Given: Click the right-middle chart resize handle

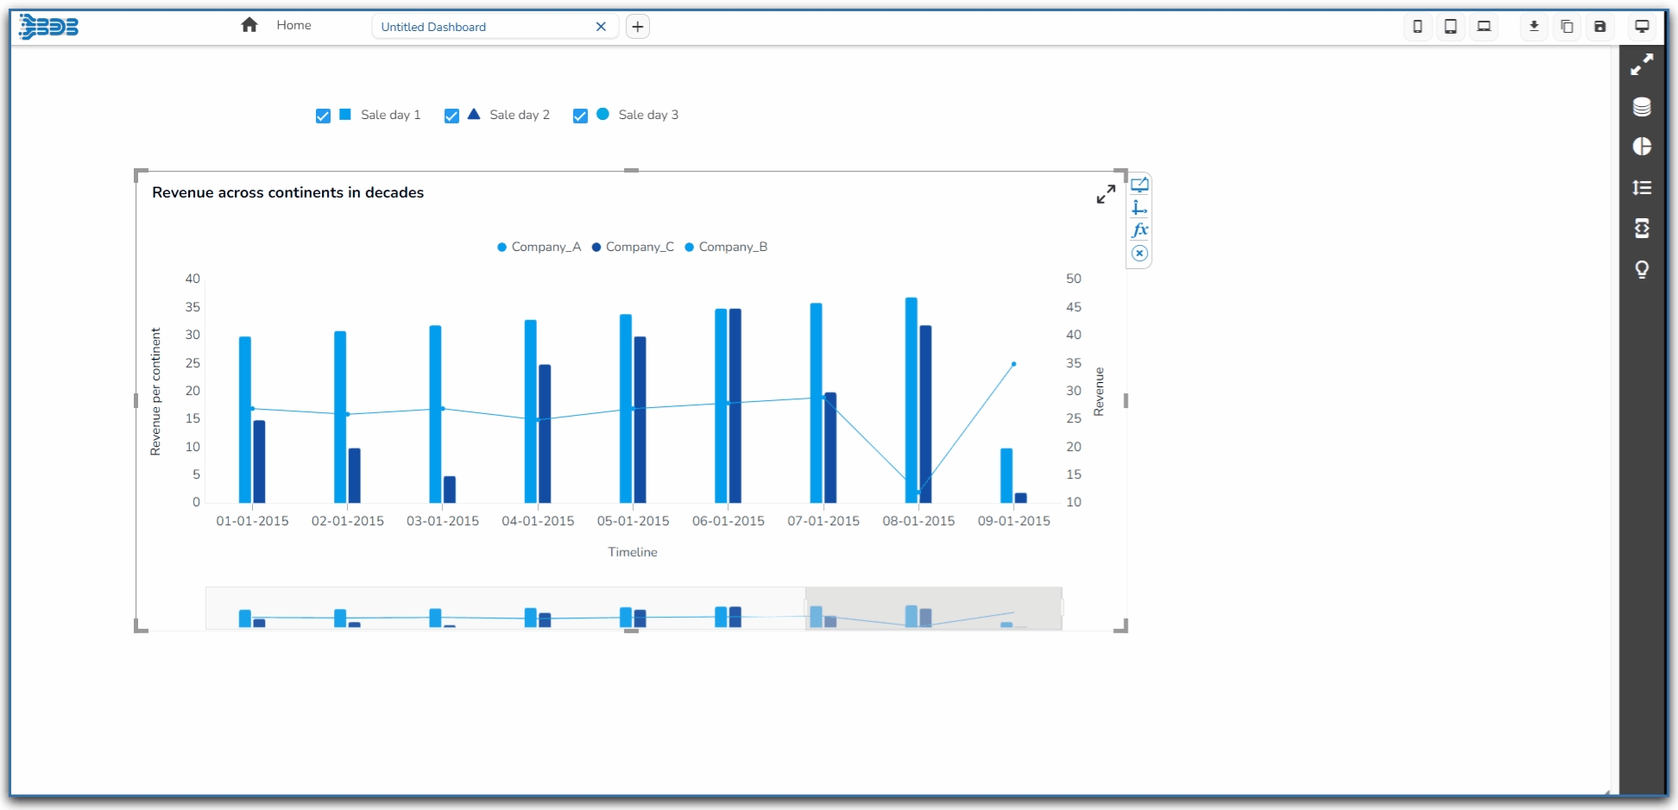Looking at the screenshot, I should coord(1126,400).
